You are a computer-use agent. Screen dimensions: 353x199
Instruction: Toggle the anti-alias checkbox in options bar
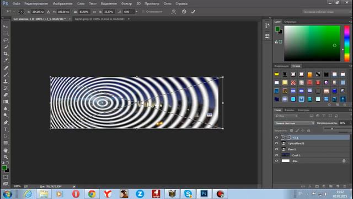point(143,12)
